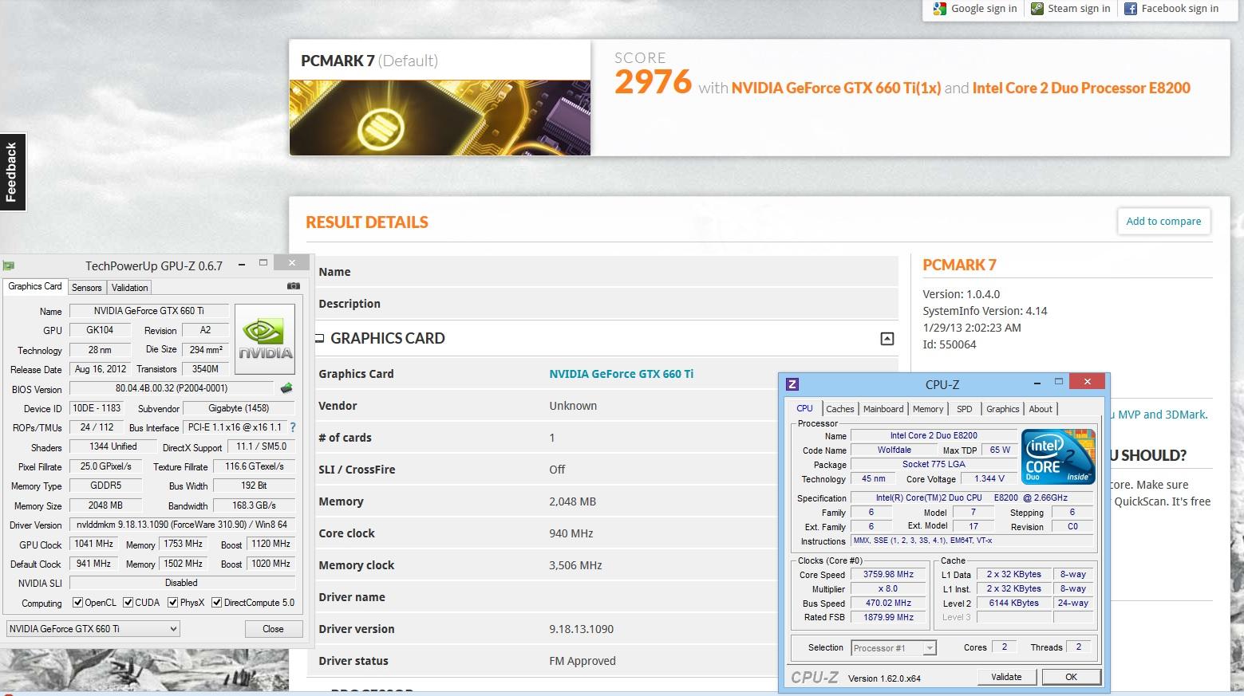Click the Close button in GPU-Z
Viewport: 1244px width, 696px height.
[273, 629]
